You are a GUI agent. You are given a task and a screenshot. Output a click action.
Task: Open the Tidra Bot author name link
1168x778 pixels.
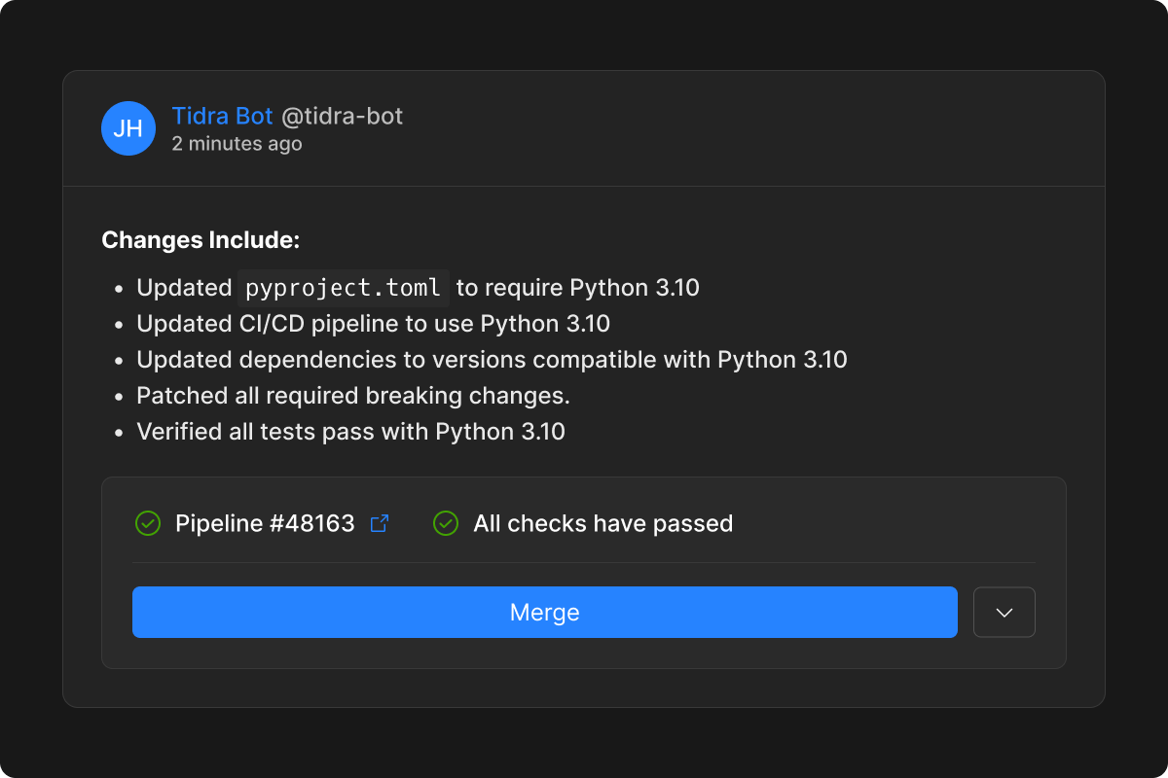click(222, 117)
